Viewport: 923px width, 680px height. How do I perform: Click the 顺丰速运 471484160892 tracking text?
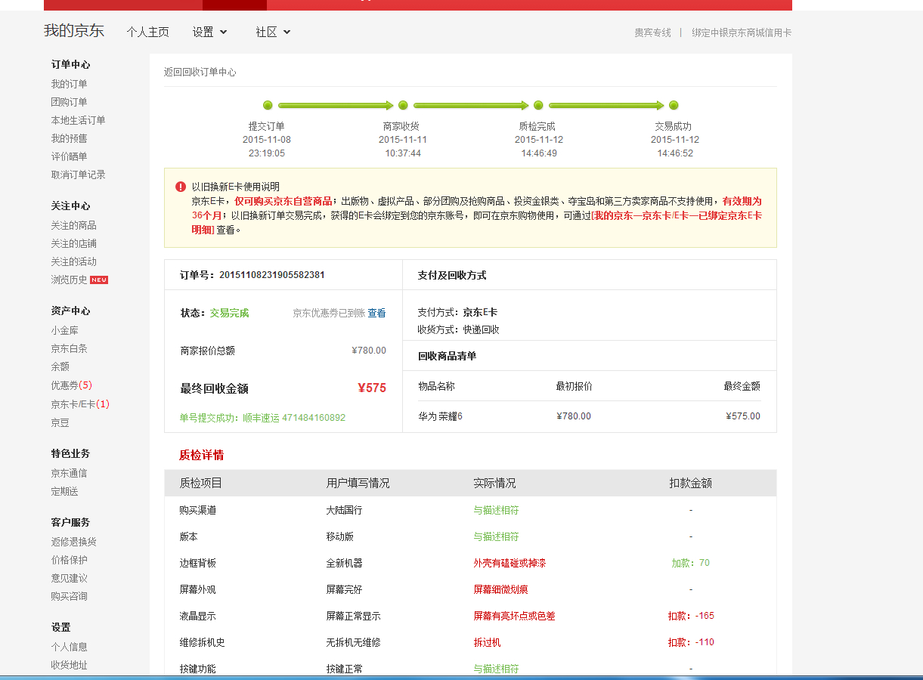[294, 418]
